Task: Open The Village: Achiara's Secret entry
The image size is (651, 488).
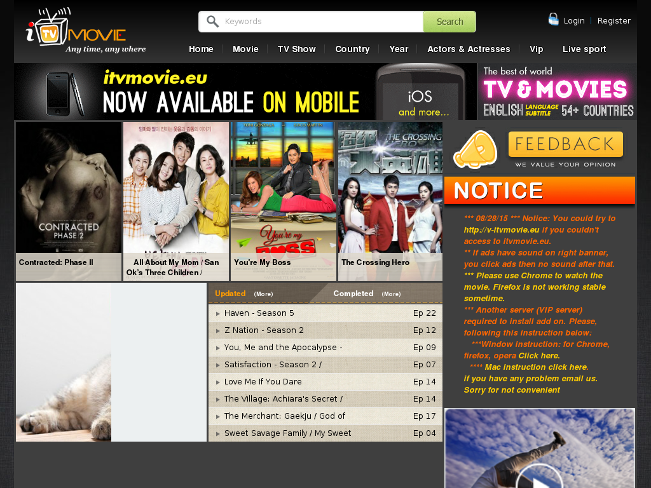Action: (283, 399)
